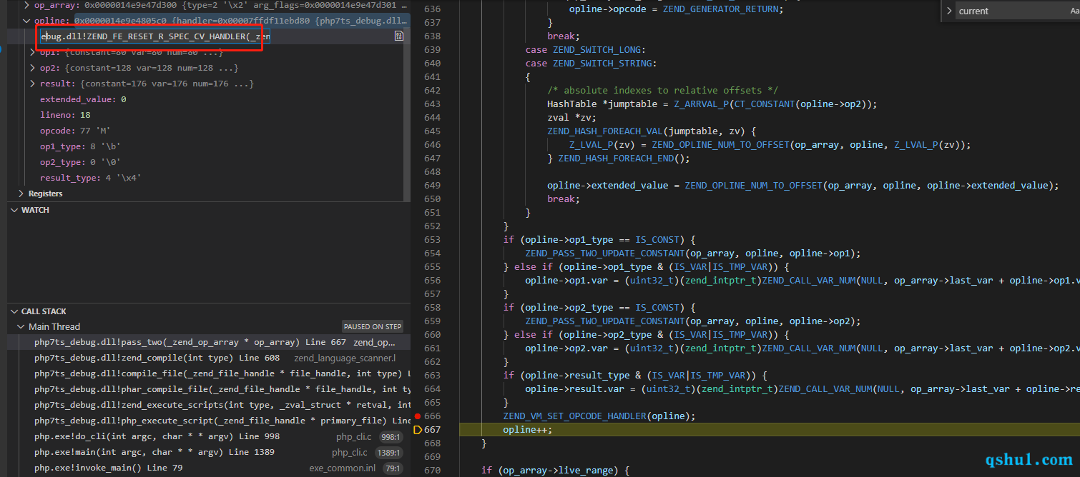Open the phar_compile_file stack frame
The height and width of the screenshot is (477, 1080).
click(209, 389)
